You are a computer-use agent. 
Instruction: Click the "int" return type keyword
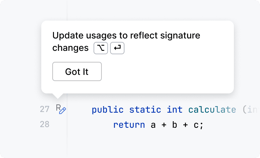coord(175,110)
